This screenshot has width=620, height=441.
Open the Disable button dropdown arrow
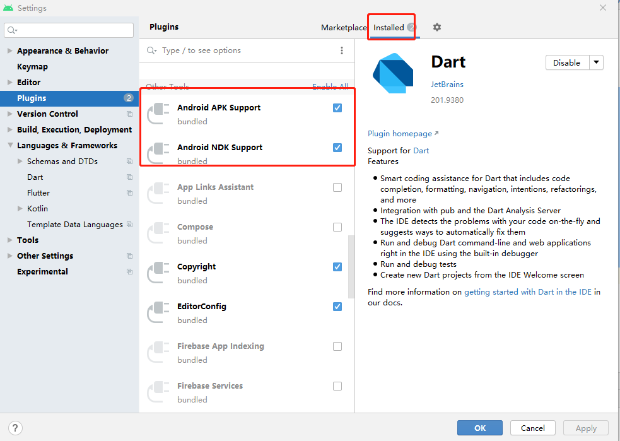pyautogui.click(x=596, y=62)
